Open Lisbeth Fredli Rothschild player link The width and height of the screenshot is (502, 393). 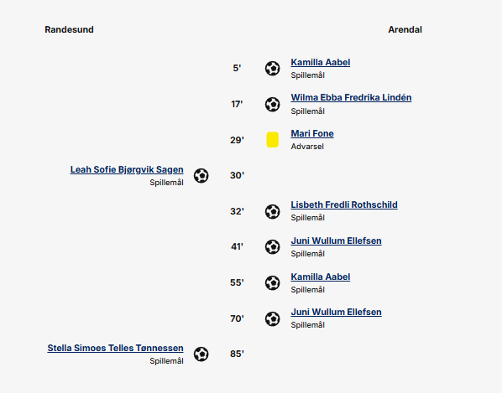point(344,204)
